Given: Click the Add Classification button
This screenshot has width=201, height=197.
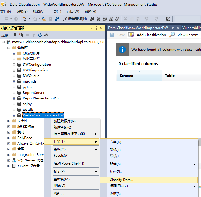Looking at the screenshot, I should (x=147, y=35).
